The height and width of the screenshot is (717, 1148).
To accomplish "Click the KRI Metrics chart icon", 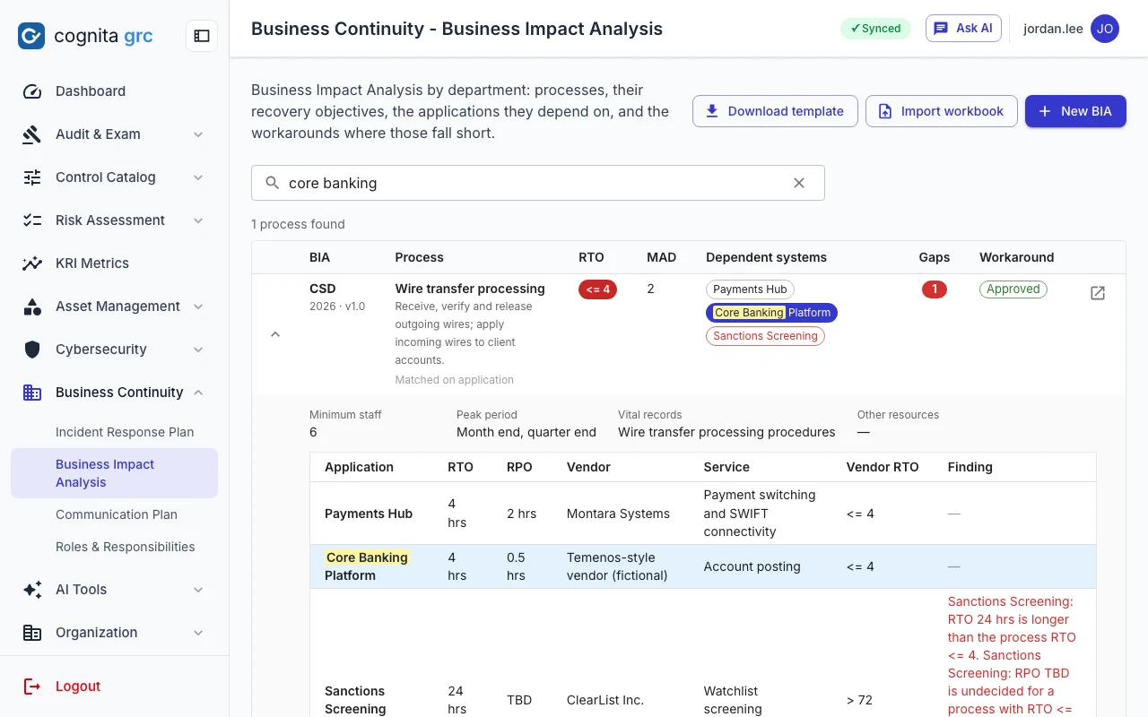I will [x=32, y=263].
